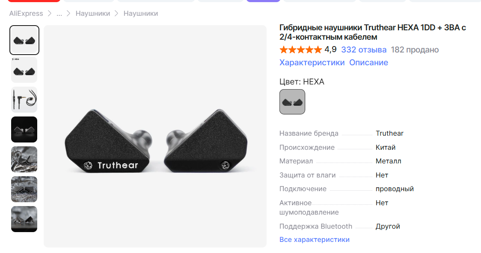
Task: Open the AliExpress breadcrumb link
Action: pos(26,14)
